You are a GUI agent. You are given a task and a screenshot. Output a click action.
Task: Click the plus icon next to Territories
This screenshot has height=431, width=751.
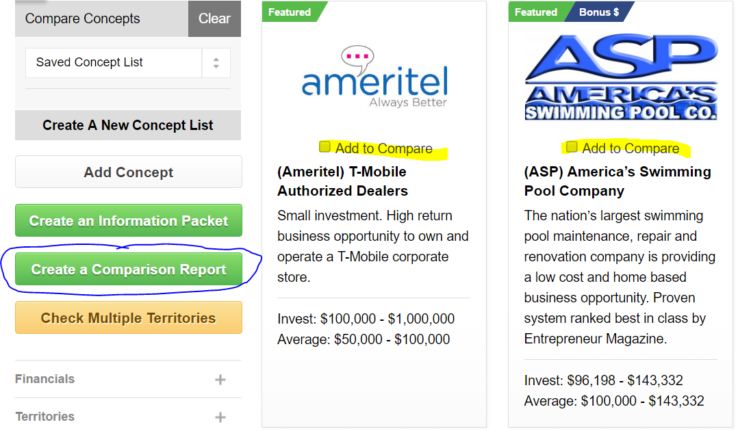220,417
